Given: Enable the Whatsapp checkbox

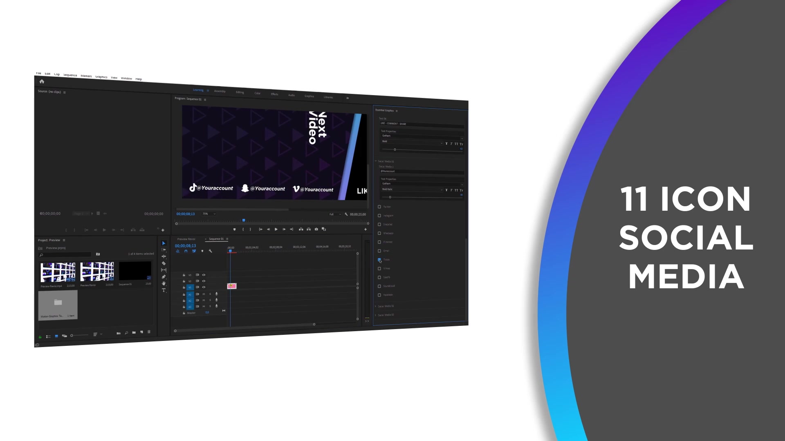Looking at the screenshot, I should pos(379,233).
